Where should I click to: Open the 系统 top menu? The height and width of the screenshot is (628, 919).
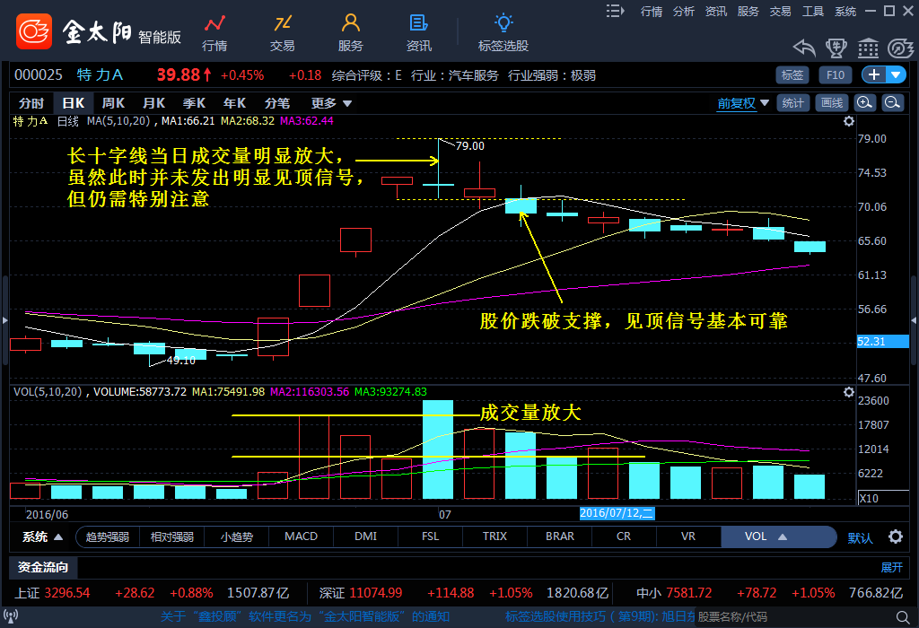(x=845, y=11)
